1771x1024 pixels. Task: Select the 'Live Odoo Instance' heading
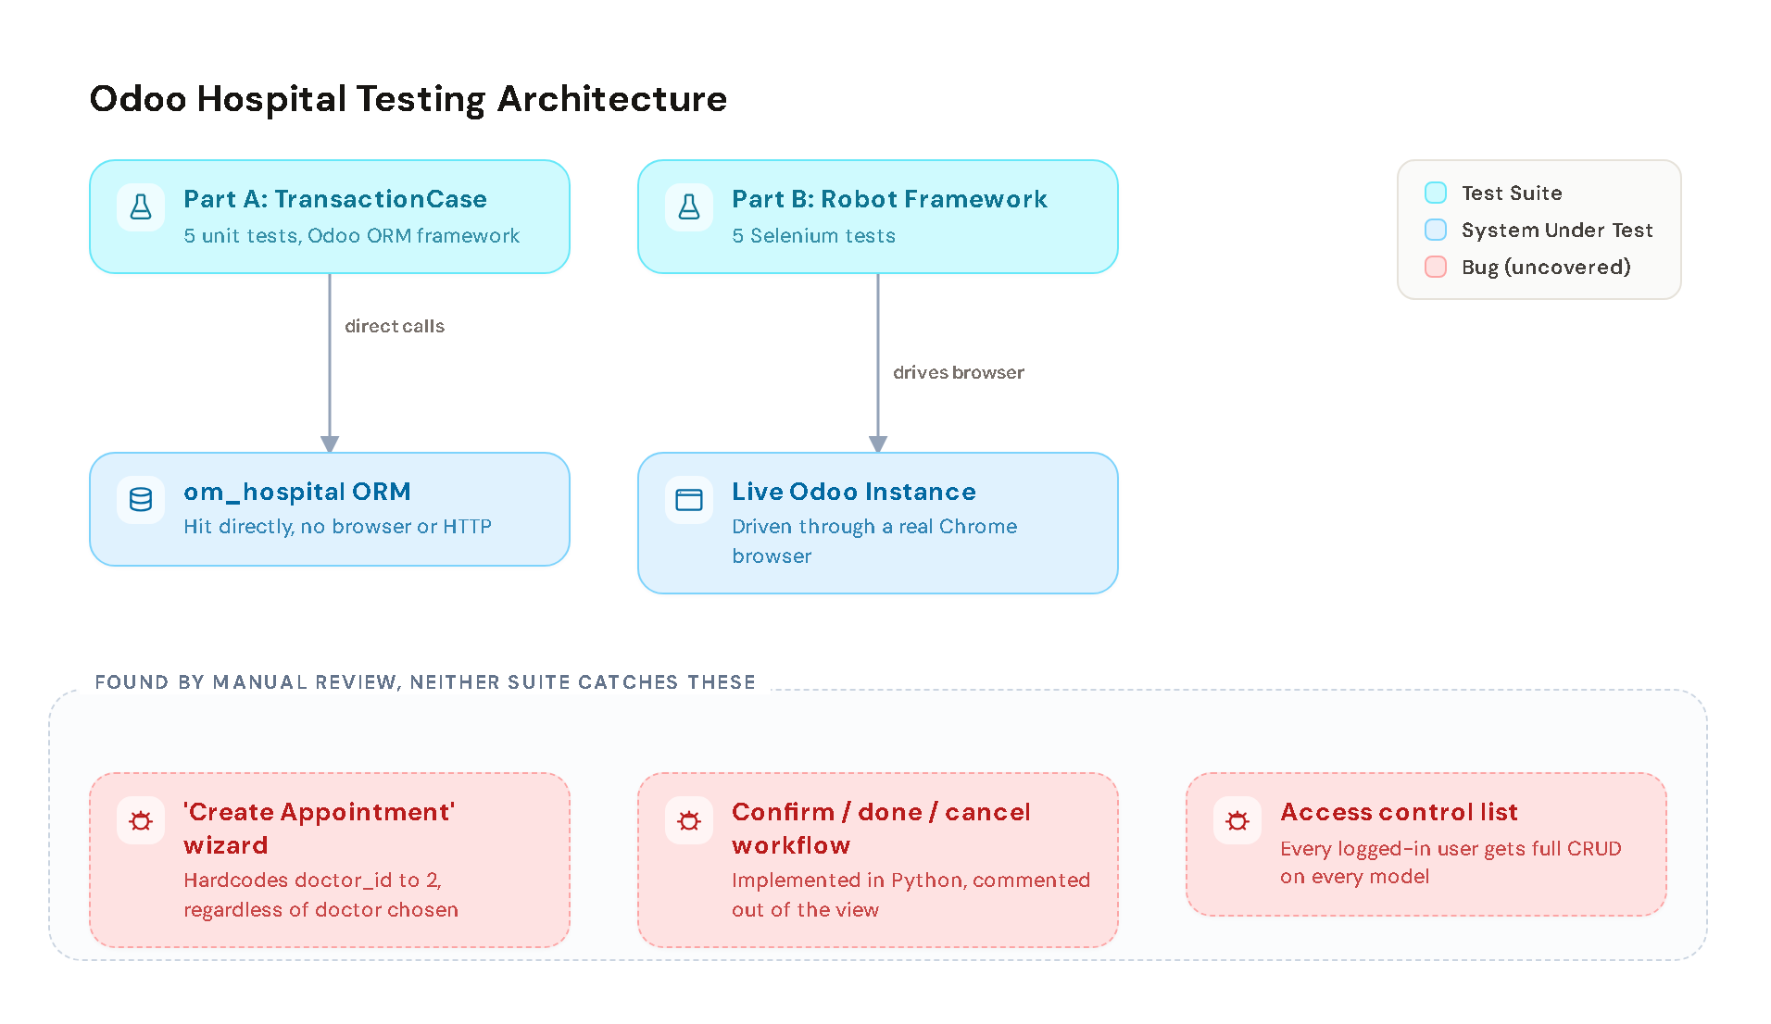854,492
